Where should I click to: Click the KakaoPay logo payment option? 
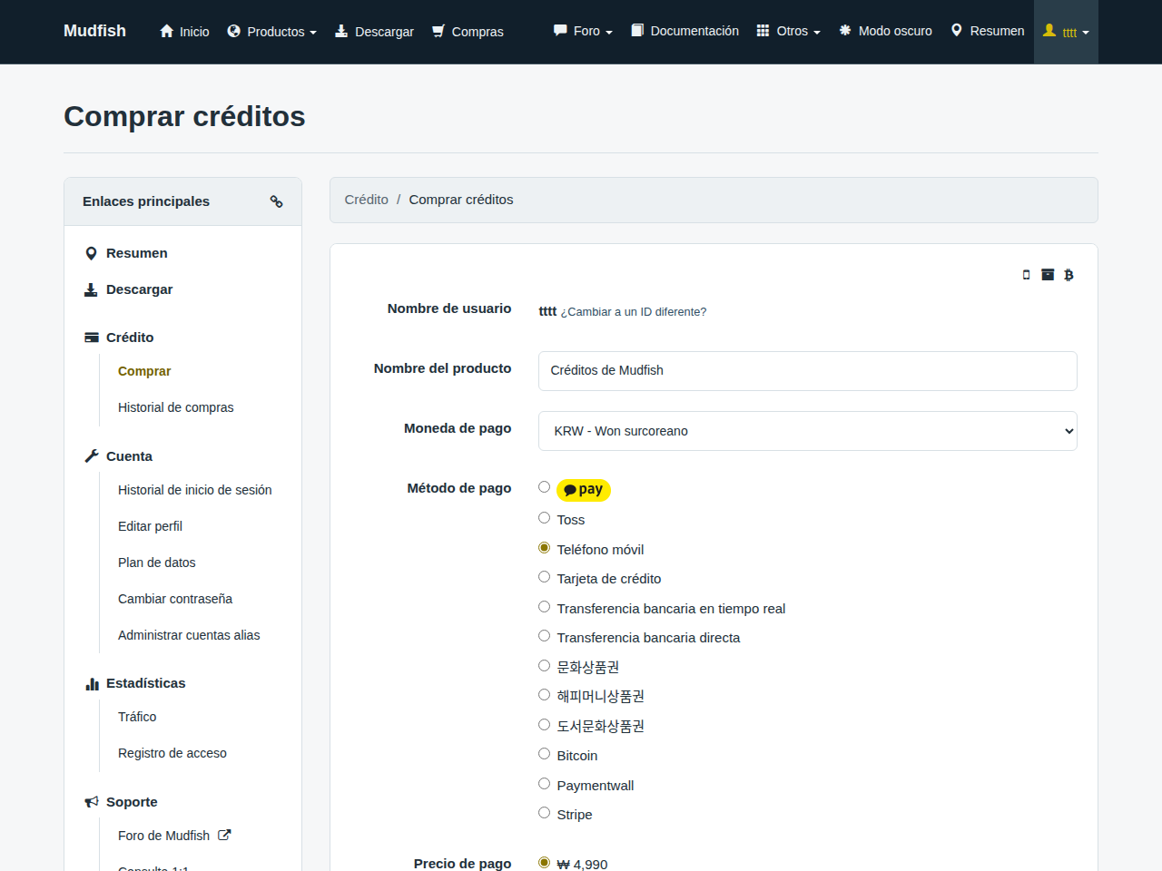click(584, 490)
